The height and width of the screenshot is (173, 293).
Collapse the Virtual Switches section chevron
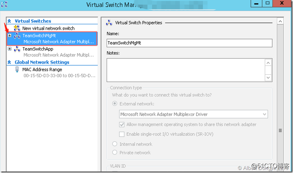[x=9, y=21]
